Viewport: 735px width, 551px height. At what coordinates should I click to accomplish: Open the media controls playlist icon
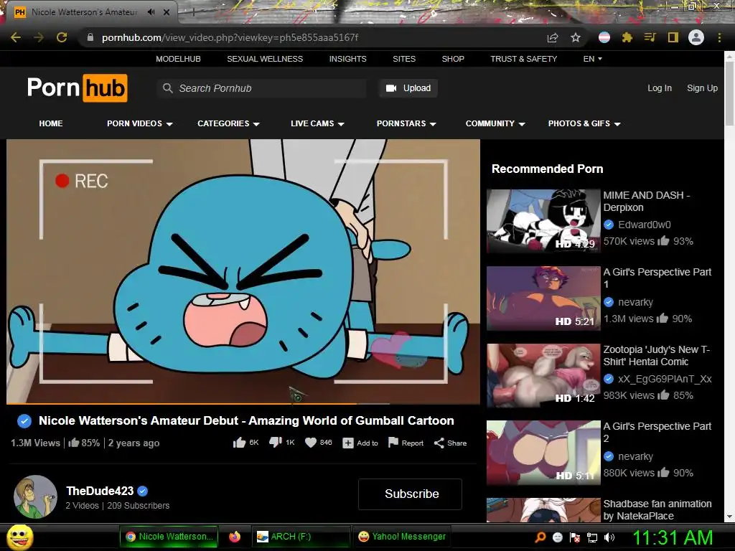coord(650,37)
